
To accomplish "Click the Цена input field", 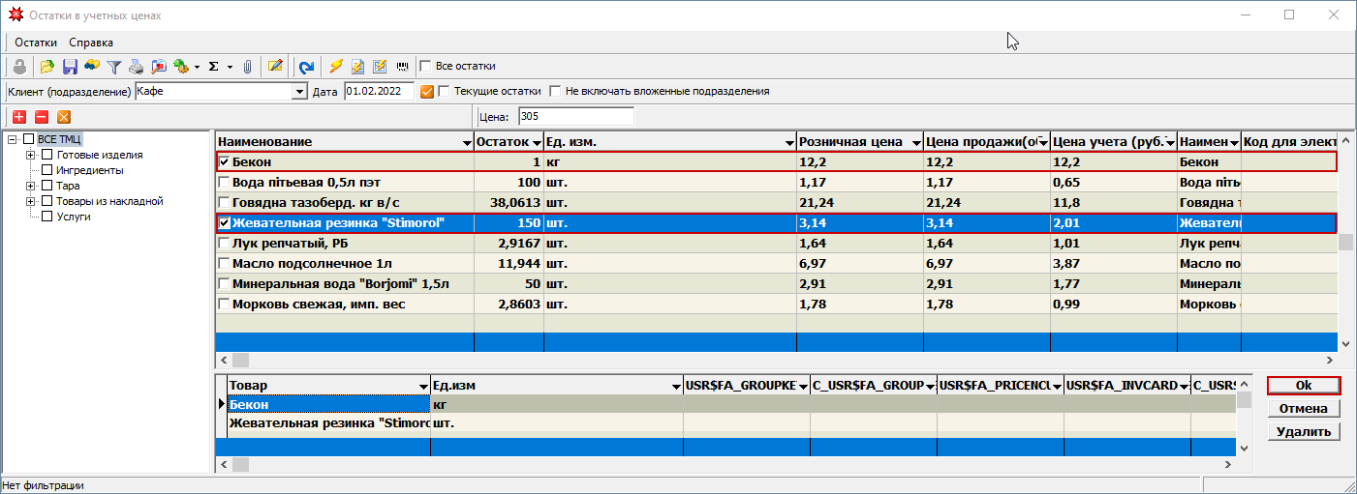I will (575, 116).
